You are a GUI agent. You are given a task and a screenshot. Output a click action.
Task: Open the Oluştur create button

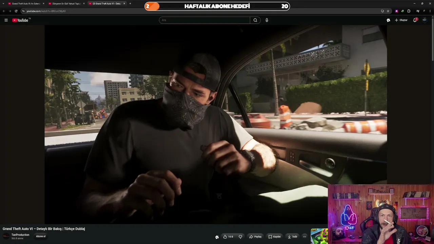(401, 20)
